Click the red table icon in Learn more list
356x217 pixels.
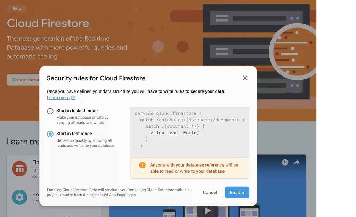click(x=19, y=169)
